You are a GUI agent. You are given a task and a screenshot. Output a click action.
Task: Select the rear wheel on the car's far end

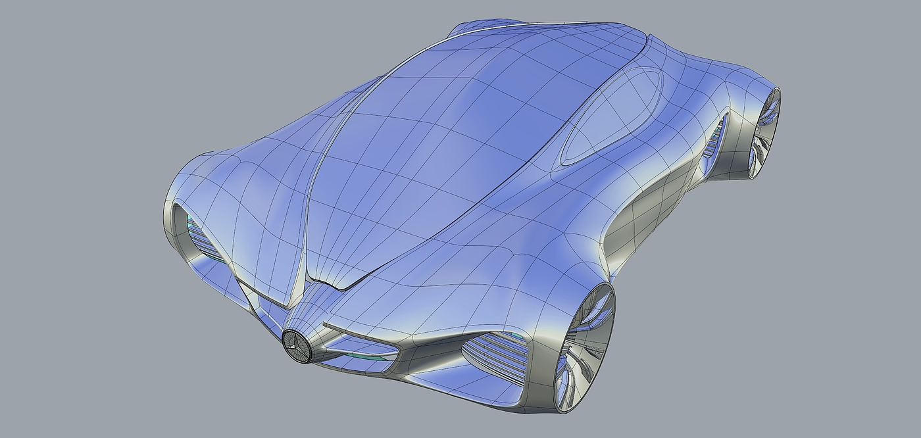click(x=765, y=133)
